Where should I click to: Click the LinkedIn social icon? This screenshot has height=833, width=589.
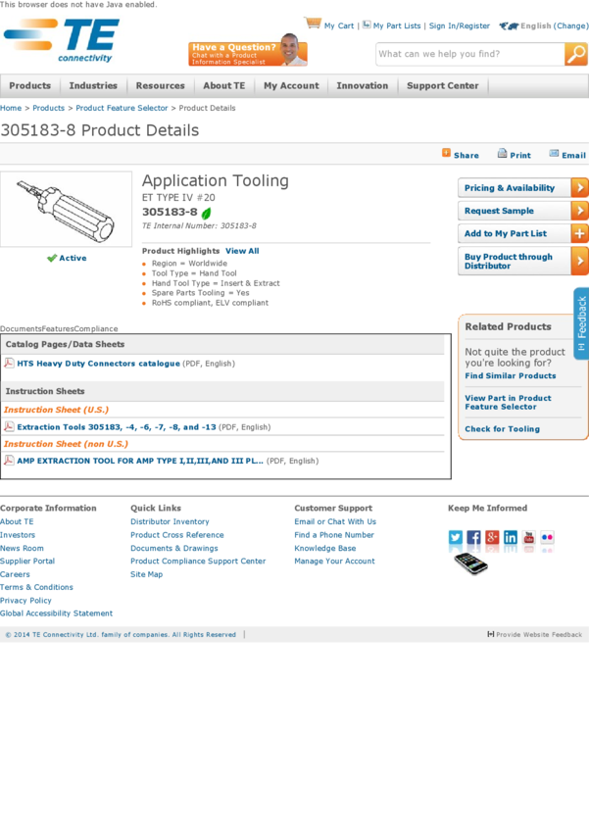tap(511, 537)
